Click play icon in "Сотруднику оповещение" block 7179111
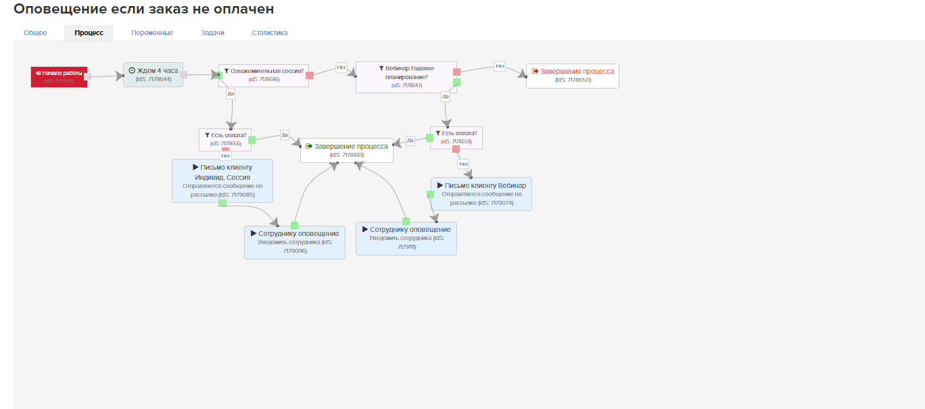The image size is (925, 409). (x=365, y=229)
